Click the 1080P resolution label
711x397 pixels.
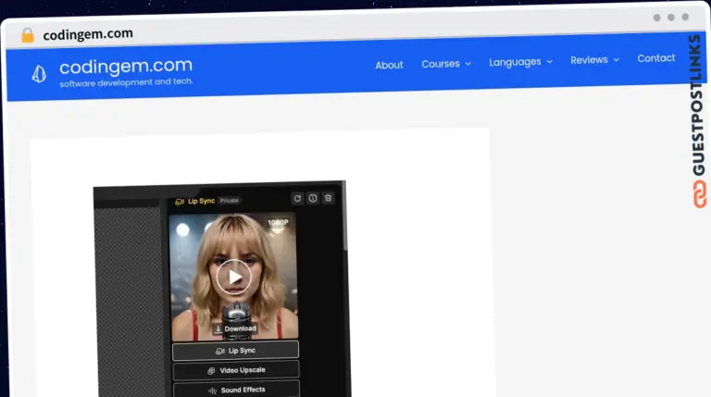coord(278,222)
